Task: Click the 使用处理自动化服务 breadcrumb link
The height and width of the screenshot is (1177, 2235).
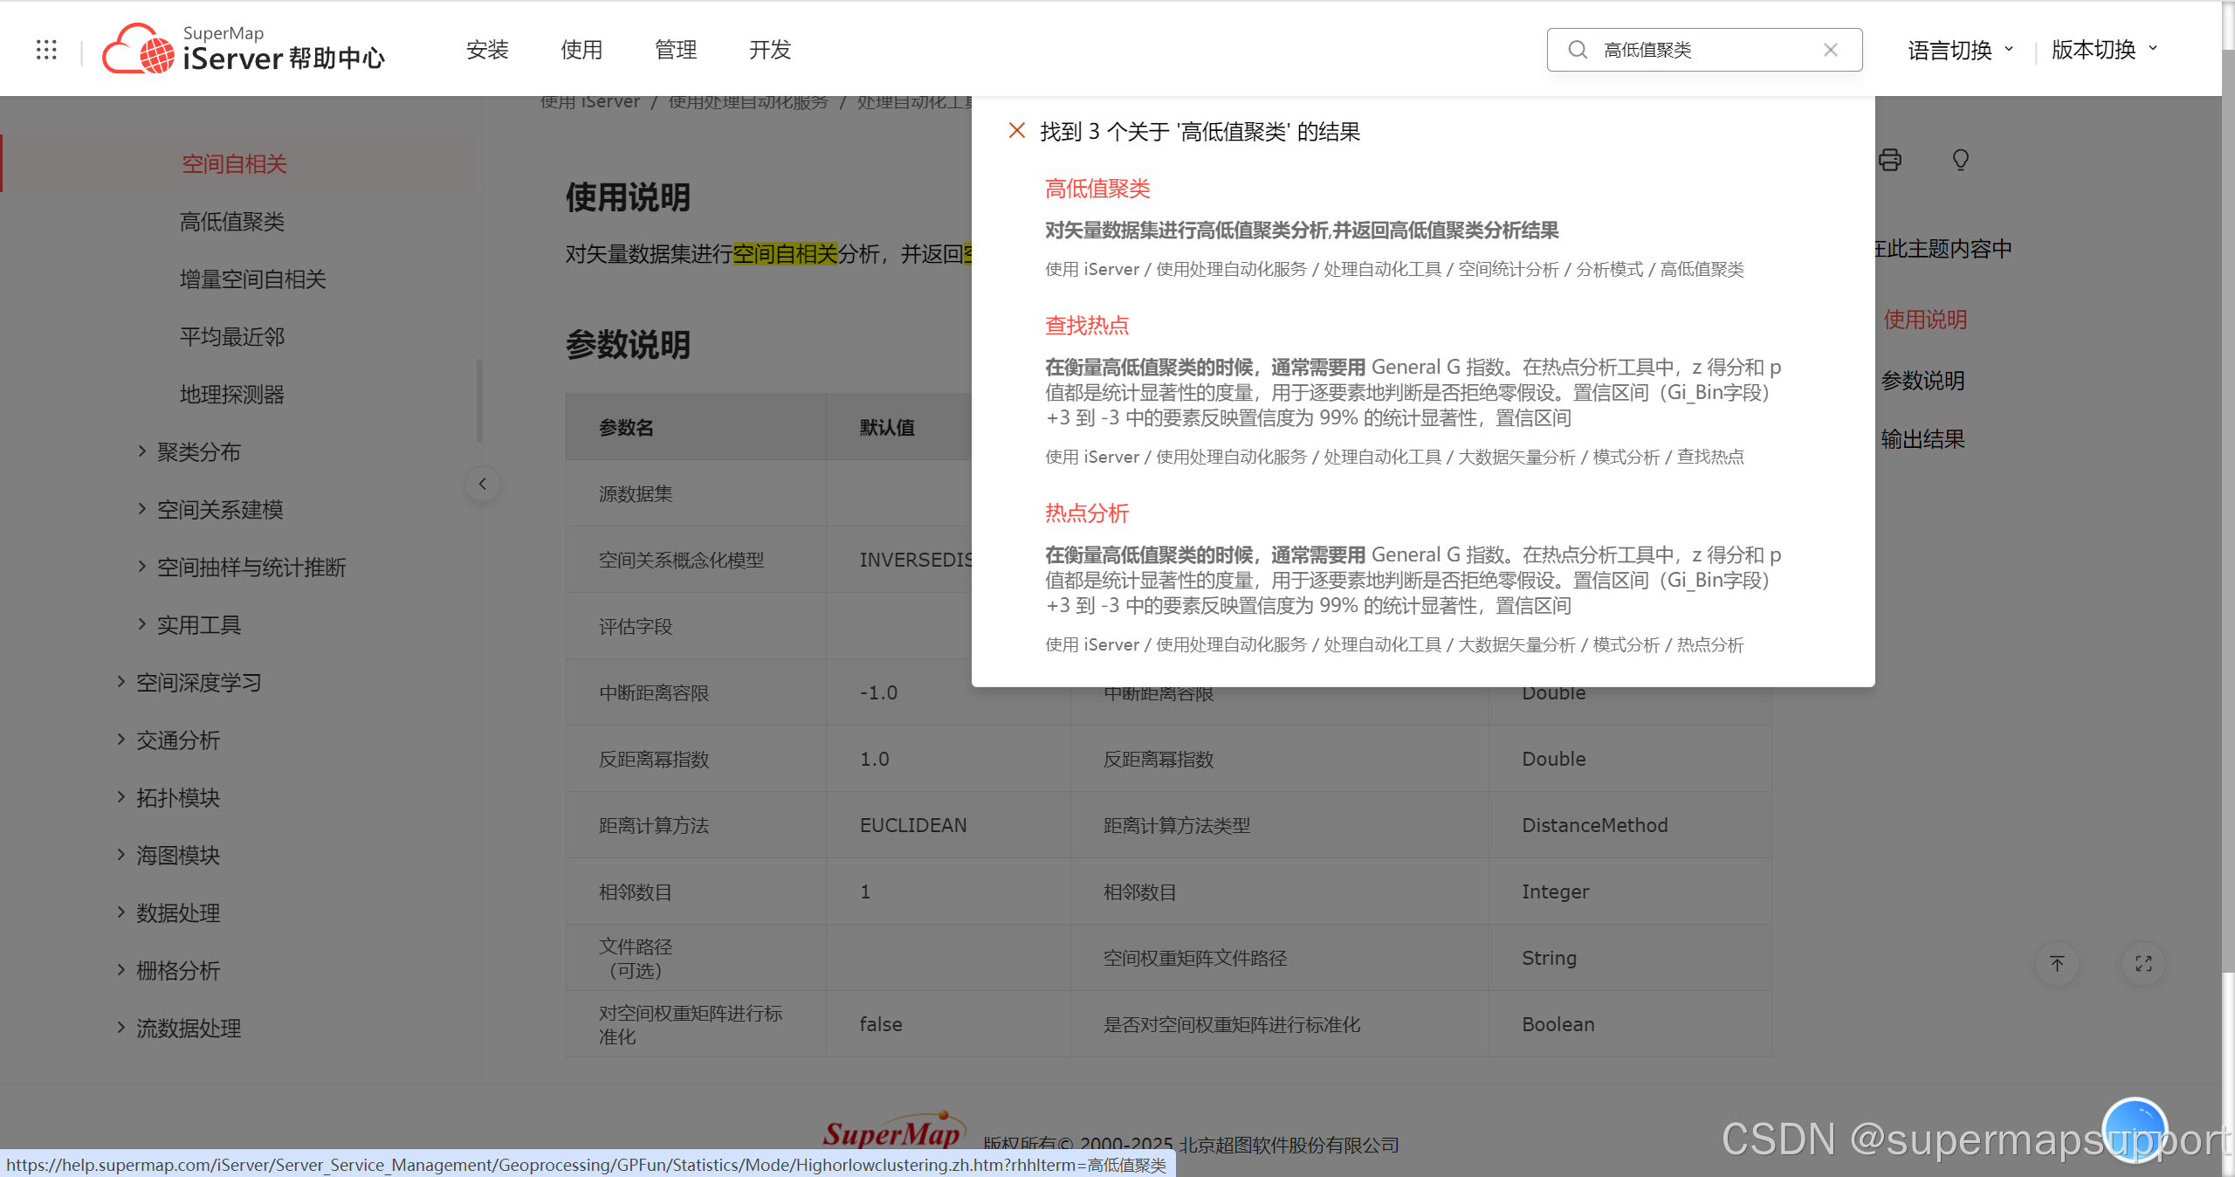Action: pyautogui.click(x=748, y=102)
